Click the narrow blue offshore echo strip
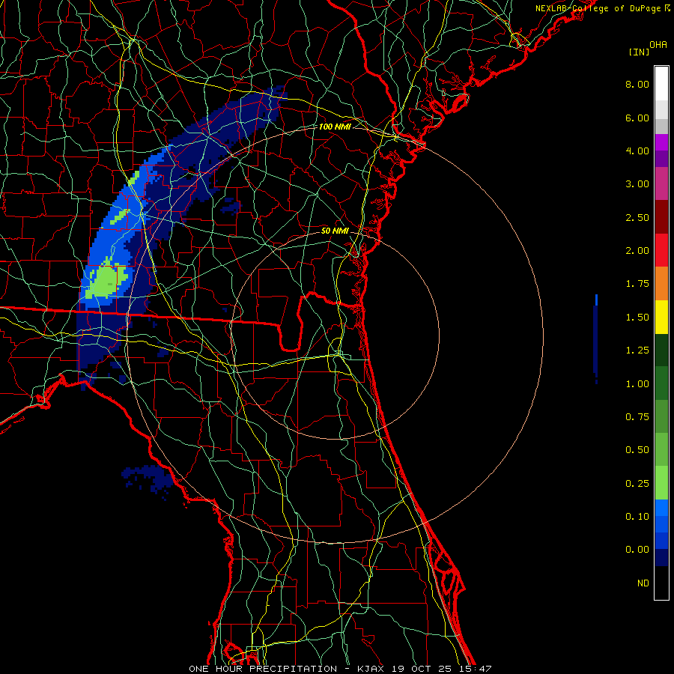This screenshot has width=674, height=674. [x=596, y=338]
